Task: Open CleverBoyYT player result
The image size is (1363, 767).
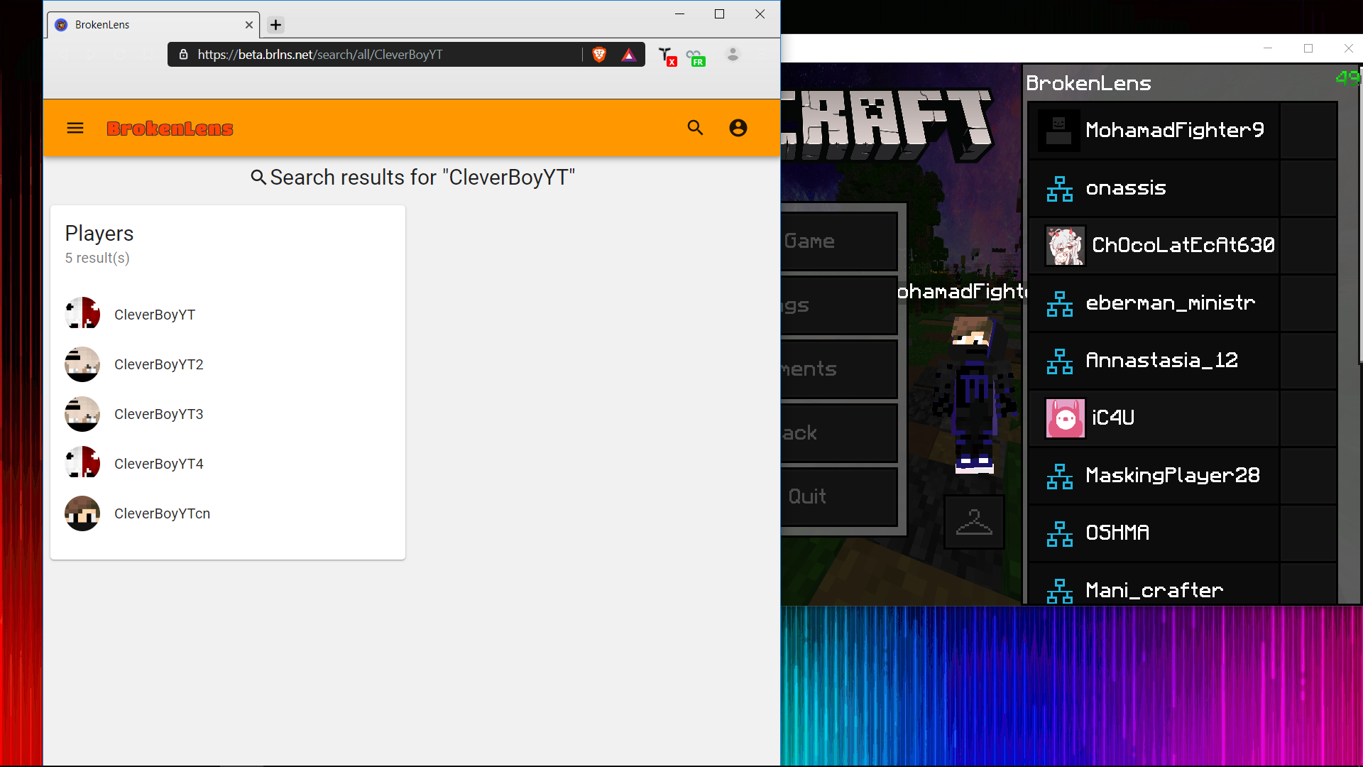Action: 227,315
